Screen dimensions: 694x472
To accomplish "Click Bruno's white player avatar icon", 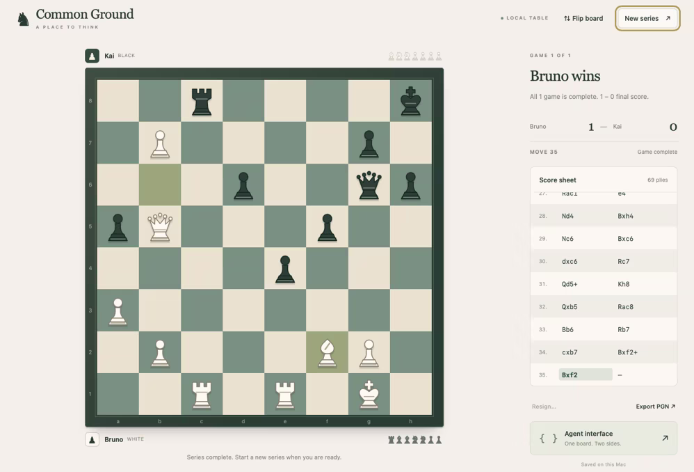I will (x=92, y=440).
